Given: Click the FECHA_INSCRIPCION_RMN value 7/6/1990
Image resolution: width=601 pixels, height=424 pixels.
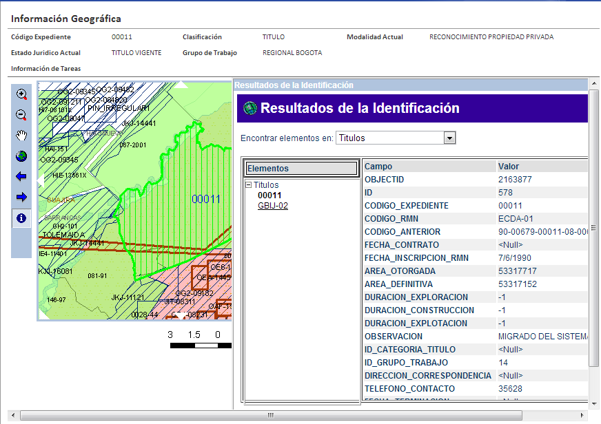Looking at the screenshot, I should click(514, 258).
